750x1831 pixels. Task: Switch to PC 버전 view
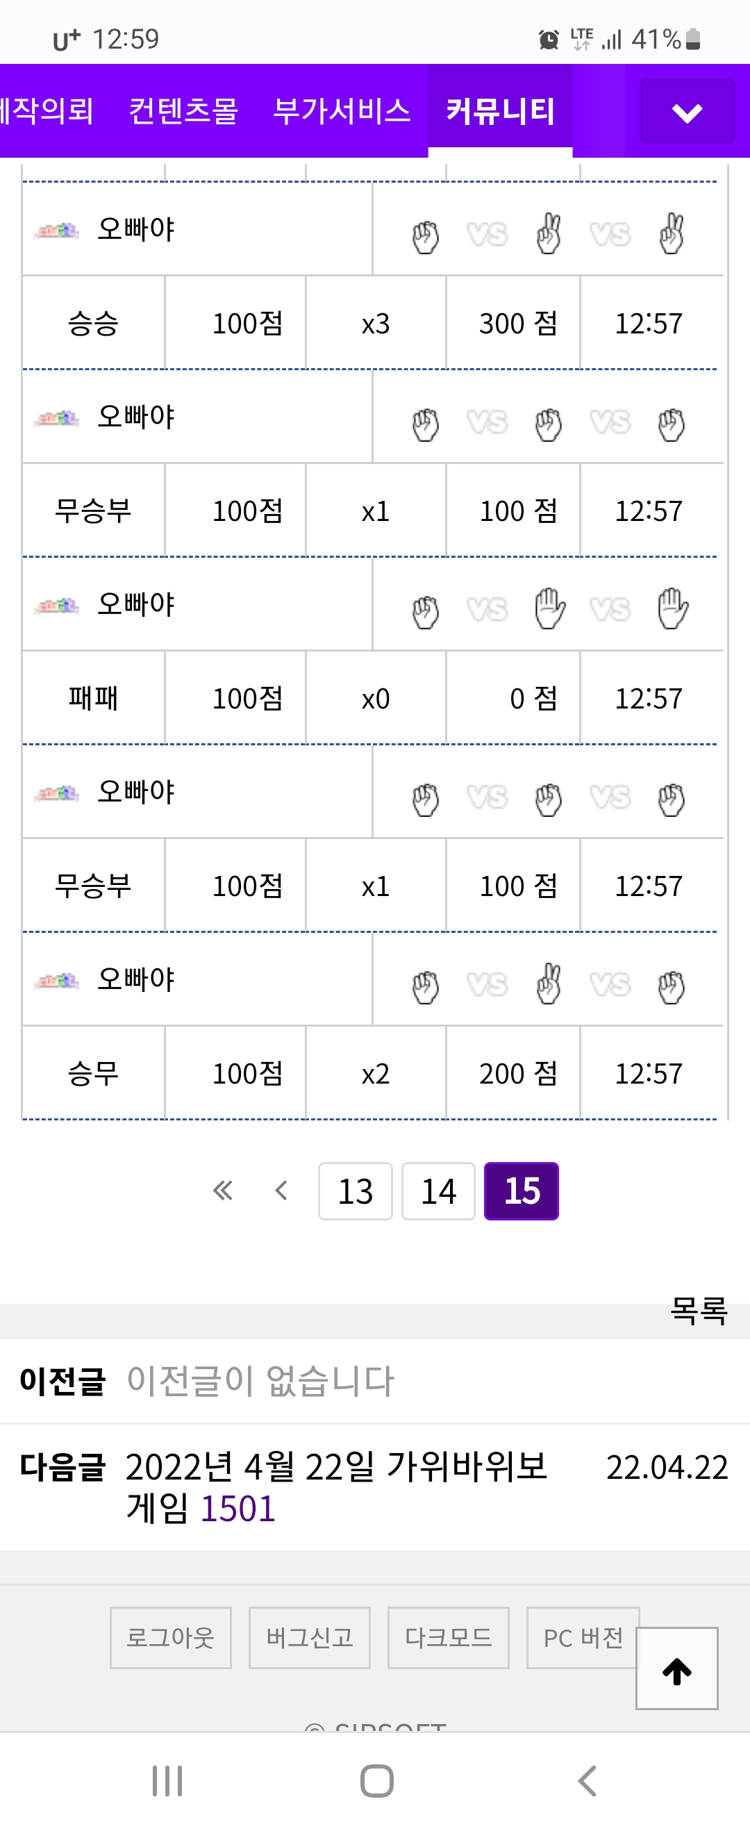pos(582,1638)
